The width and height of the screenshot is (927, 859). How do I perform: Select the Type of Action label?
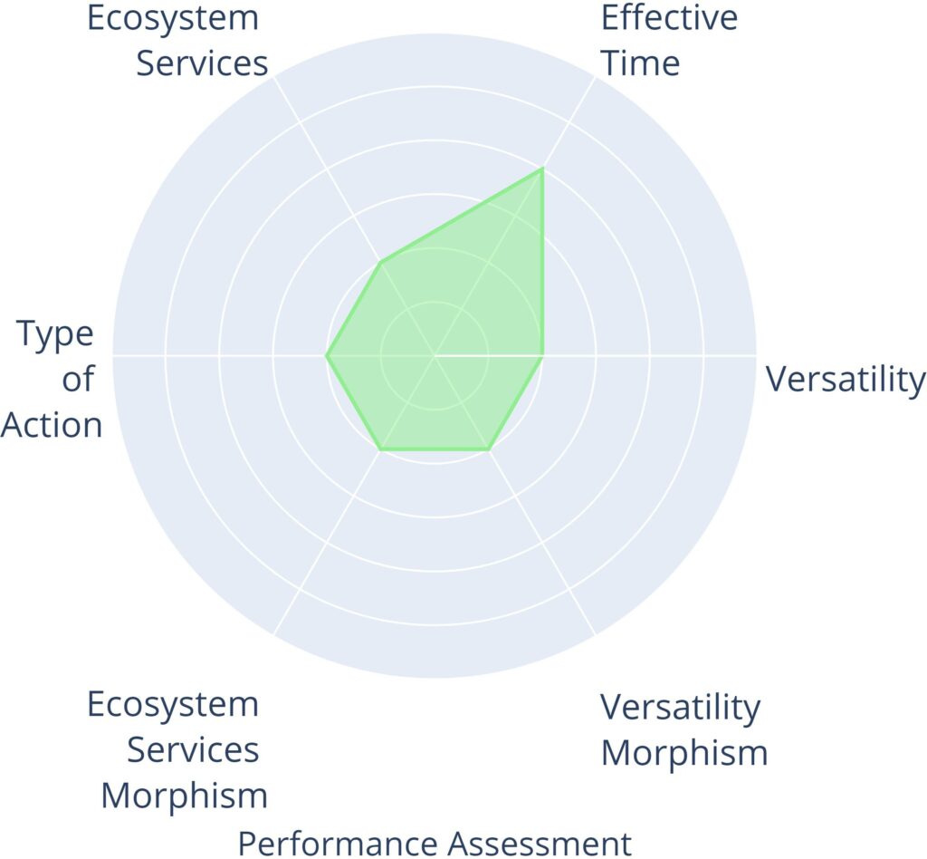54,380
